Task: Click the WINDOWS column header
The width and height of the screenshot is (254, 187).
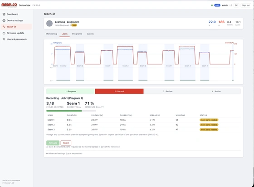Action: tap(181, 115)
